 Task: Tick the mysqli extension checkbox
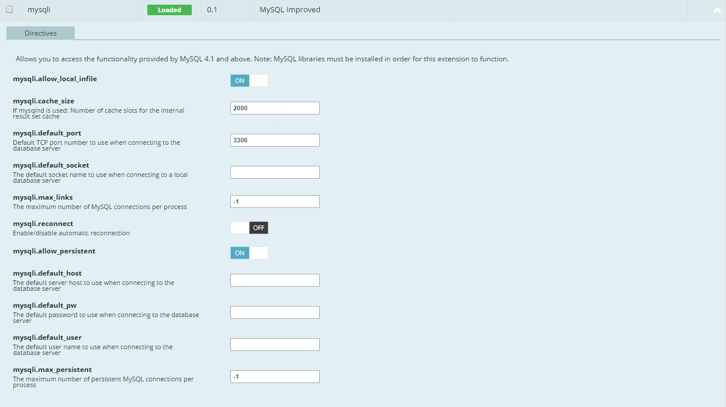pyautogui.click(x=9, y=9)
